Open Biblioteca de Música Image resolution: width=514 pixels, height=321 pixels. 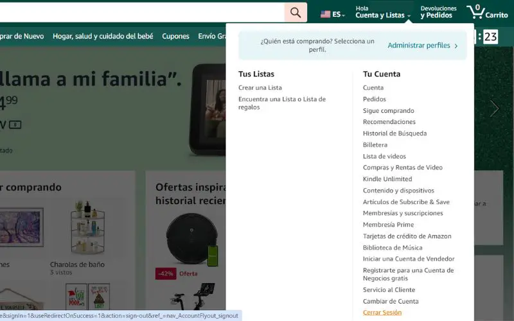[x=393, y=248]
